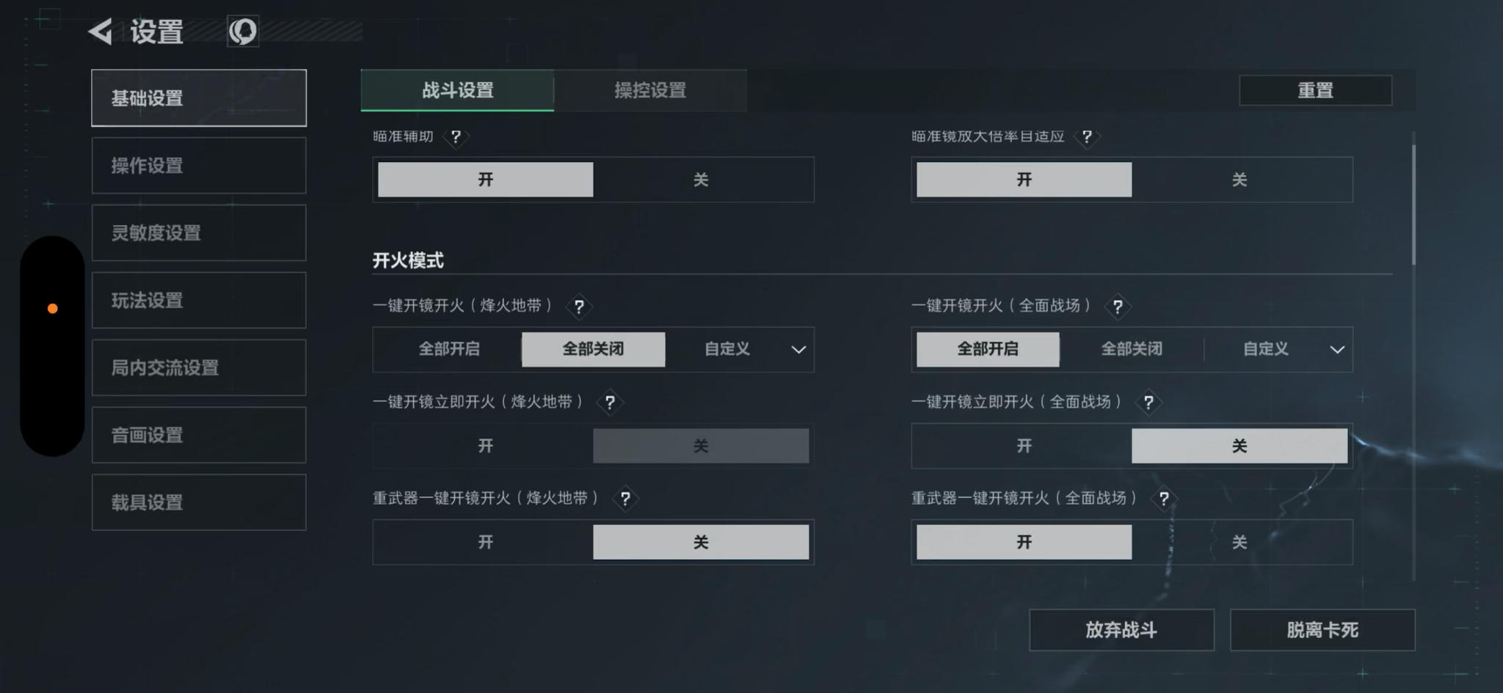Viewport: 1503px width, 693px height.
Task: Open help for 一键开镜立即开火（全面战场）
Action: coord(1148,403)
